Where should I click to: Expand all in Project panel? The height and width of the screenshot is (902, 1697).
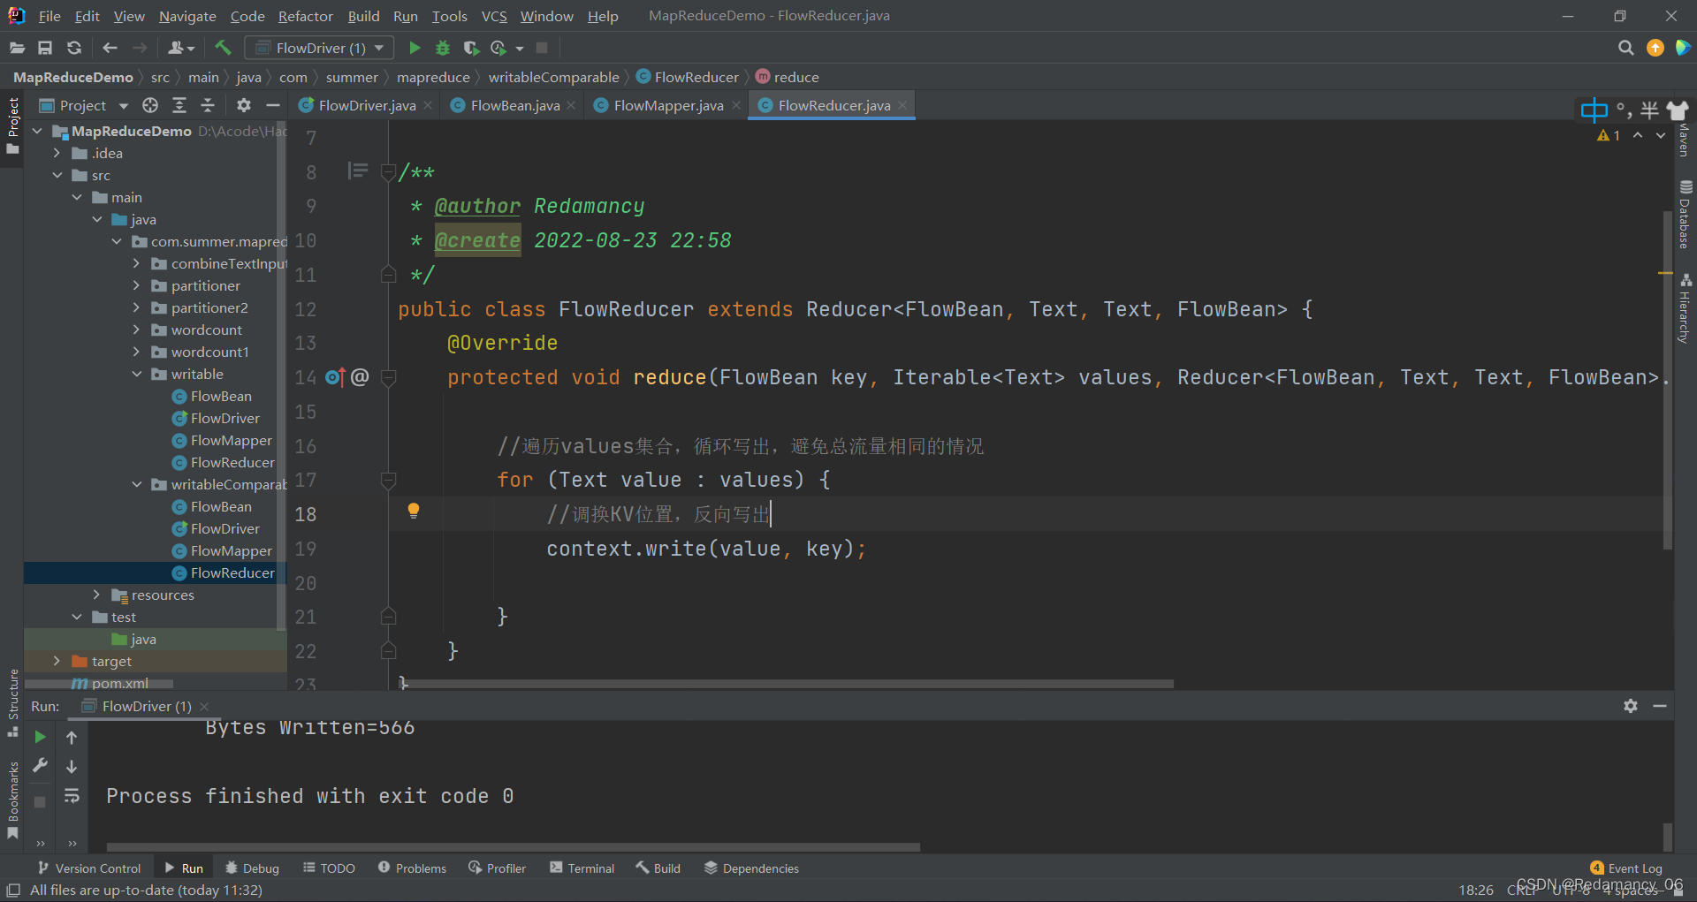pyautogui.click(x=179, y=105)
